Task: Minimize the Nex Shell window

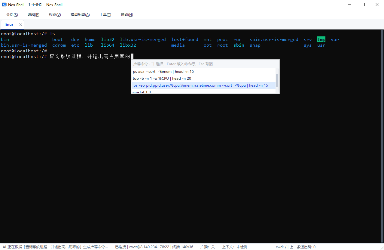Action: 349,5
